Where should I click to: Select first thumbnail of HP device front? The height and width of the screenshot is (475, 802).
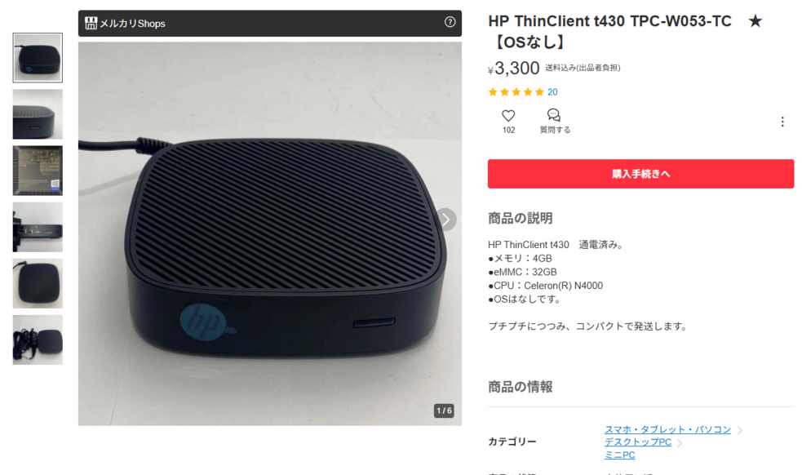tap(38, 58)
